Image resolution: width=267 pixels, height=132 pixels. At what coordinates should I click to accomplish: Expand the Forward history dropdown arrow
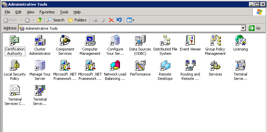33,20
